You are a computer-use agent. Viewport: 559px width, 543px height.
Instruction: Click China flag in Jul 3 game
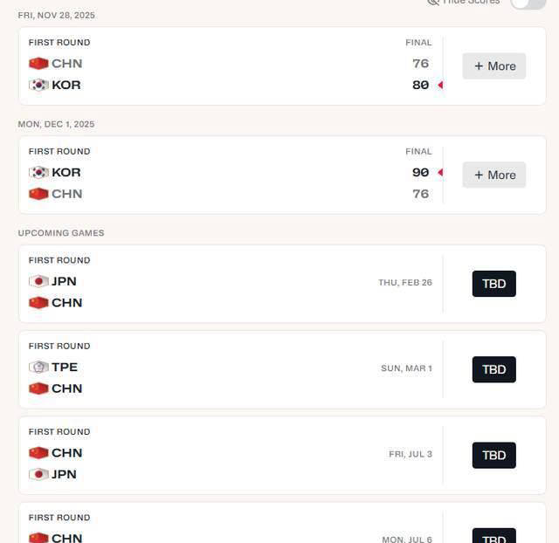(x=38, y=453)
